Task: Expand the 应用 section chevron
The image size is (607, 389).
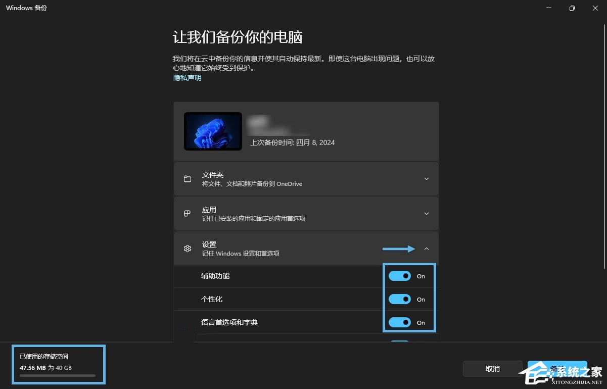Action: tap(426, 213)
